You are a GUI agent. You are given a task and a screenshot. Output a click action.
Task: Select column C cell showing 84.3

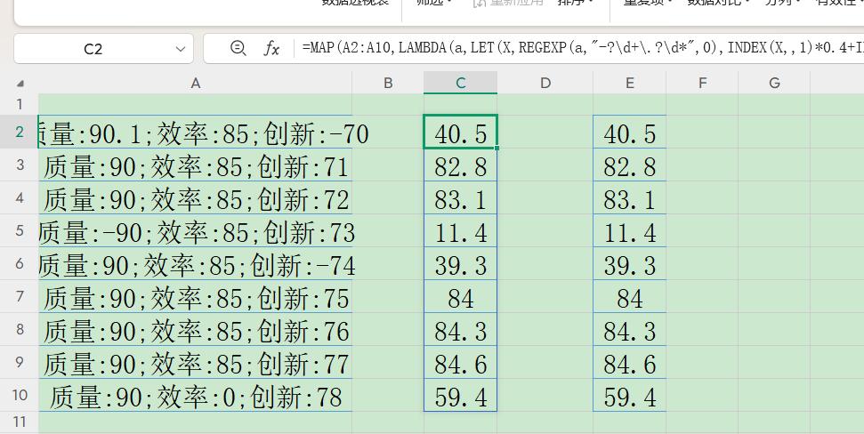pyautogui.click(x=461, y=330)
